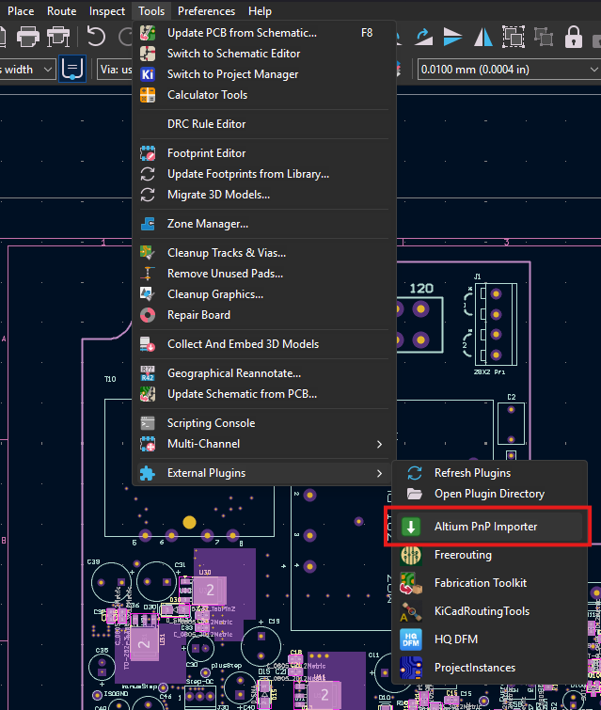The height and width of the screenshot is (710, 601).
Task: Close the open Tools menu
Action: click(151, 11)
